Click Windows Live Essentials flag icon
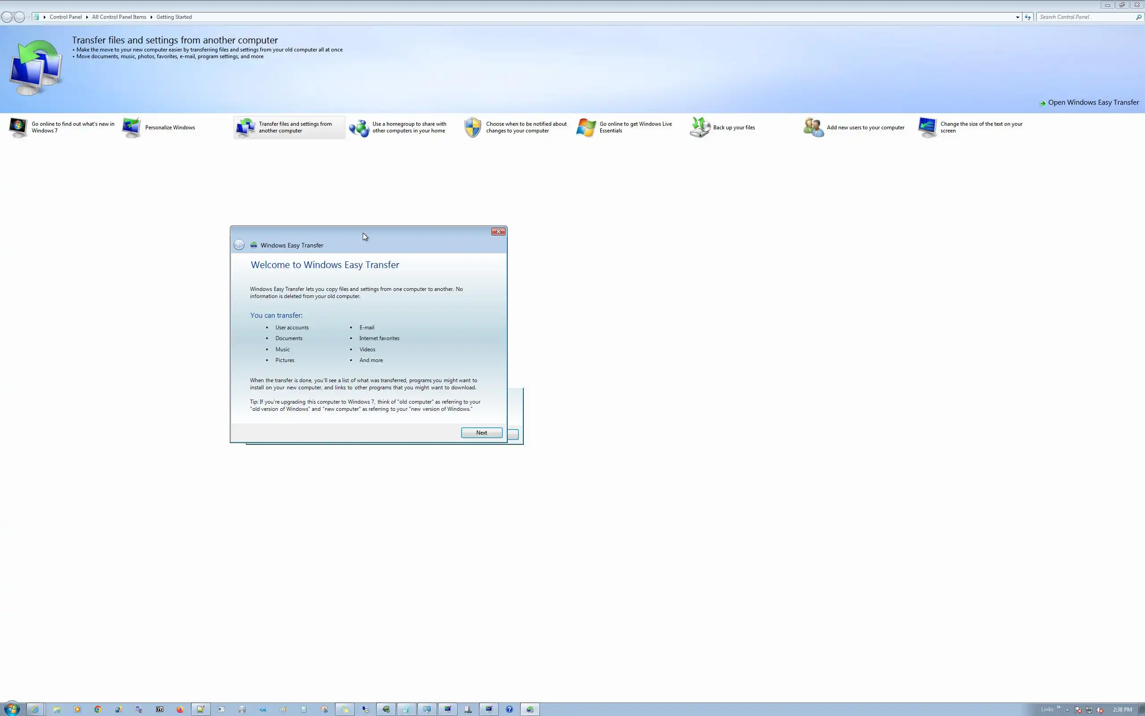The image size is (1145, 716). click(586, 128)
